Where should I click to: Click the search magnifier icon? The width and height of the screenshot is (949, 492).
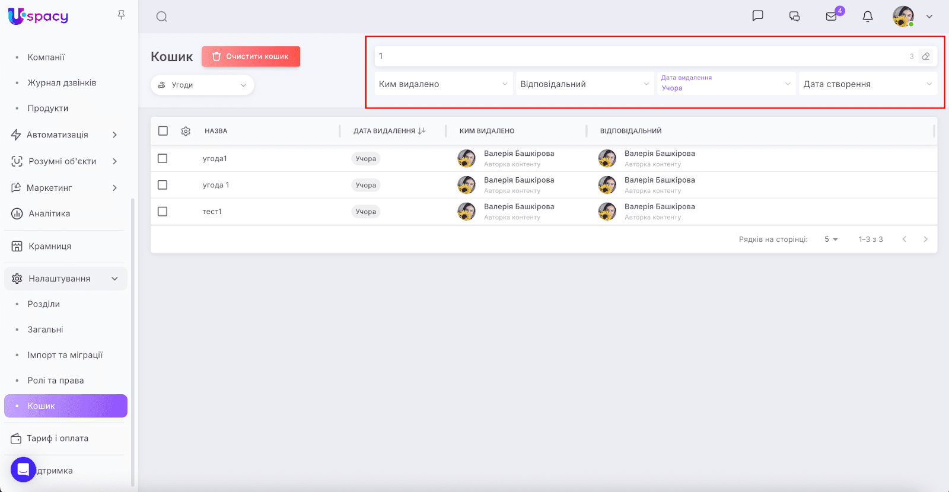161,17
